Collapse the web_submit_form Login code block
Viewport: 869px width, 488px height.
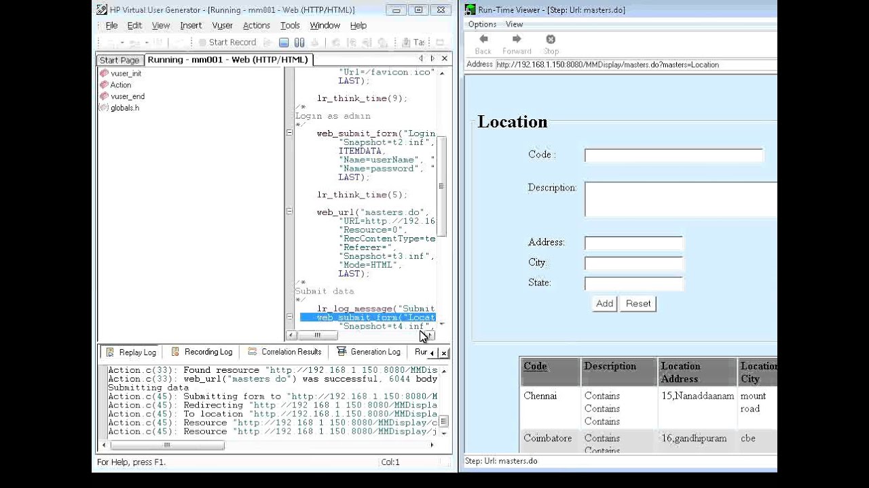tap(289, 133)
